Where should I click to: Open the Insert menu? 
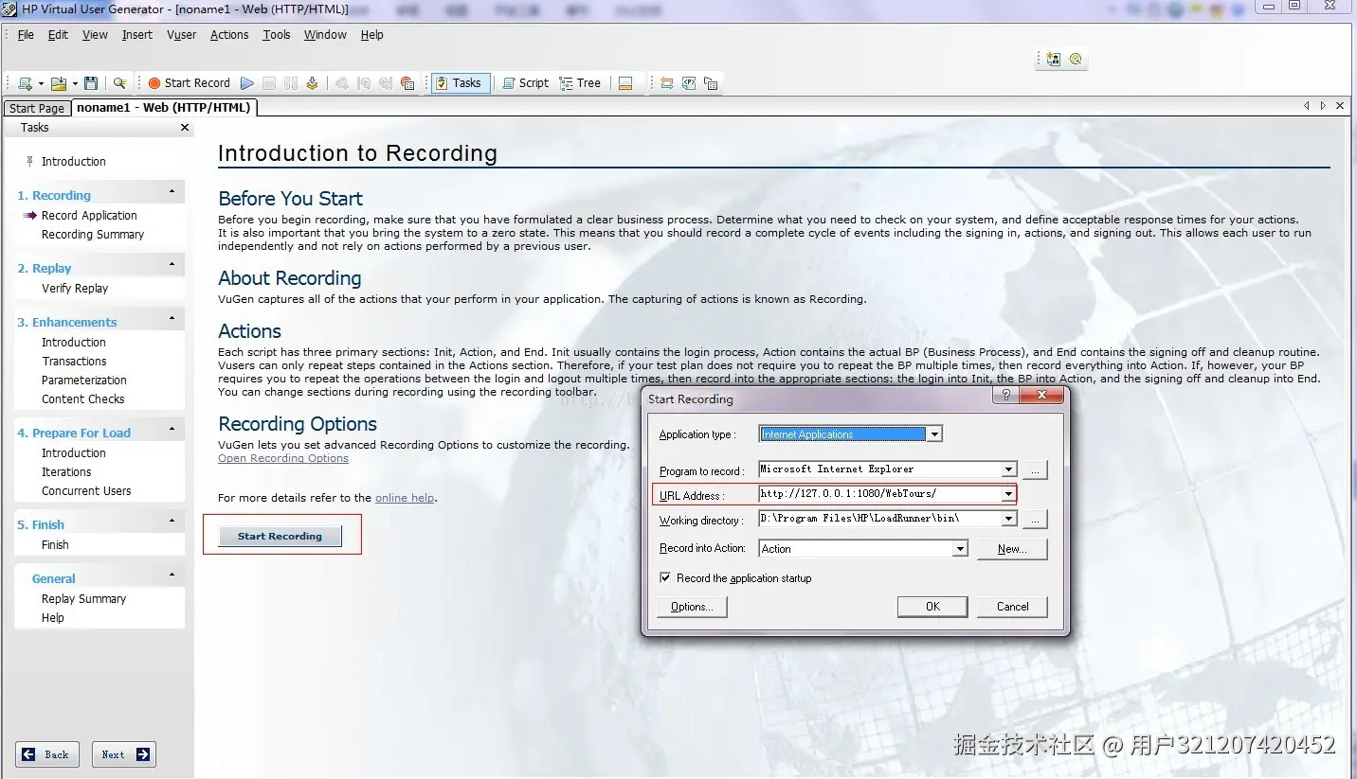click(x=136, y=35)
